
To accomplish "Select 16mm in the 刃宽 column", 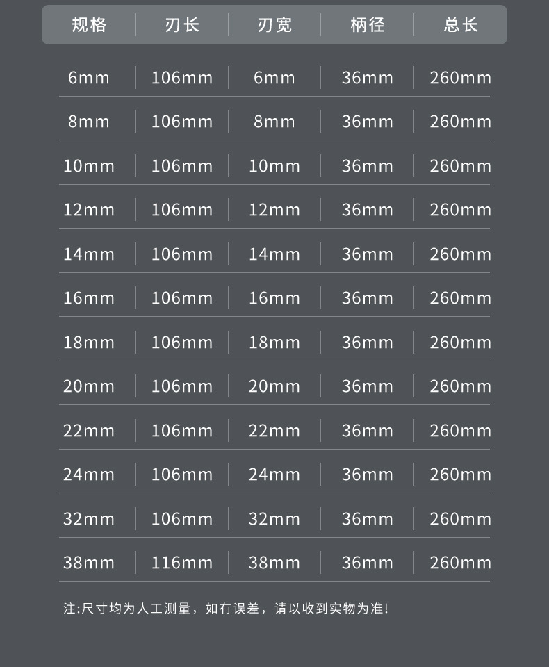I will 274,298.
